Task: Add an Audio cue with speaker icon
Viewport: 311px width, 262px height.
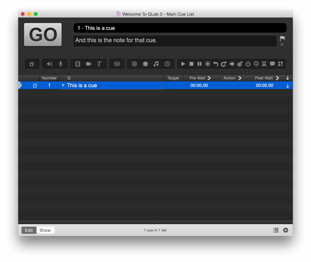Action: tap(49, 64)
